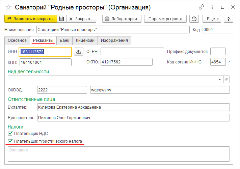The height and width of the screenshot is (169, 240).
Task: Open the selected Вид деятельности item icon
Action: [226, 80]
